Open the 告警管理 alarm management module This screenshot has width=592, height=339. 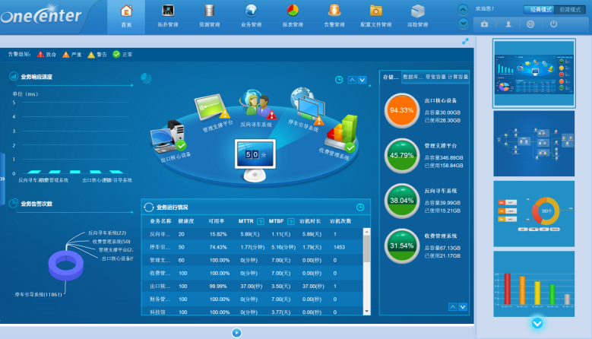click(x=334, y=15)
